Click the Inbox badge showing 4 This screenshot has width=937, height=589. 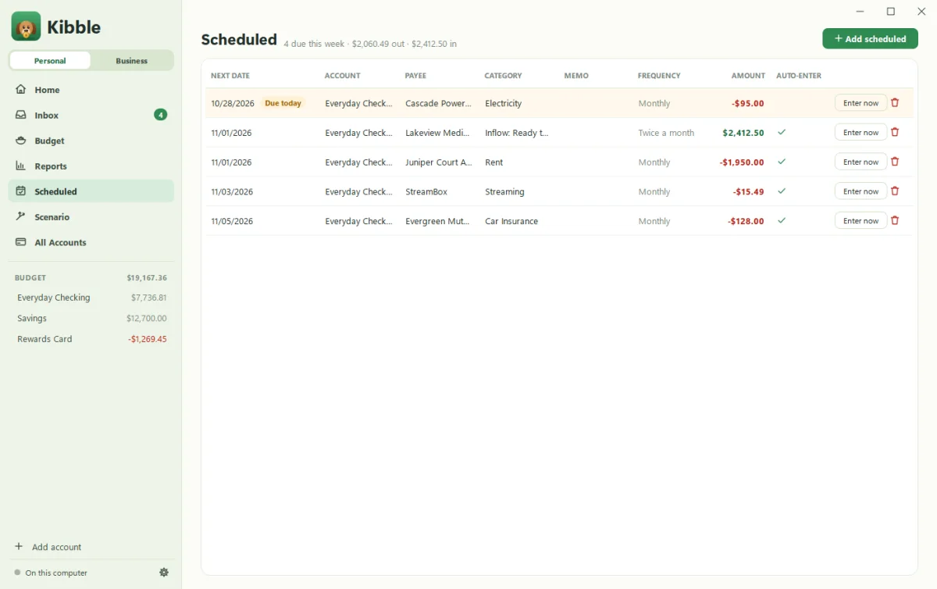(x=160, y=115)
